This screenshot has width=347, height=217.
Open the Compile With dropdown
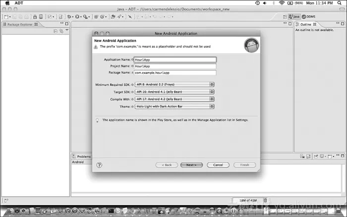pos(174,99)
